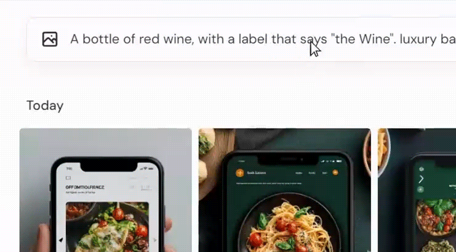Click the black left arrow on food photo
Viewport: 456px width, 252px height.
coord(61,240)
